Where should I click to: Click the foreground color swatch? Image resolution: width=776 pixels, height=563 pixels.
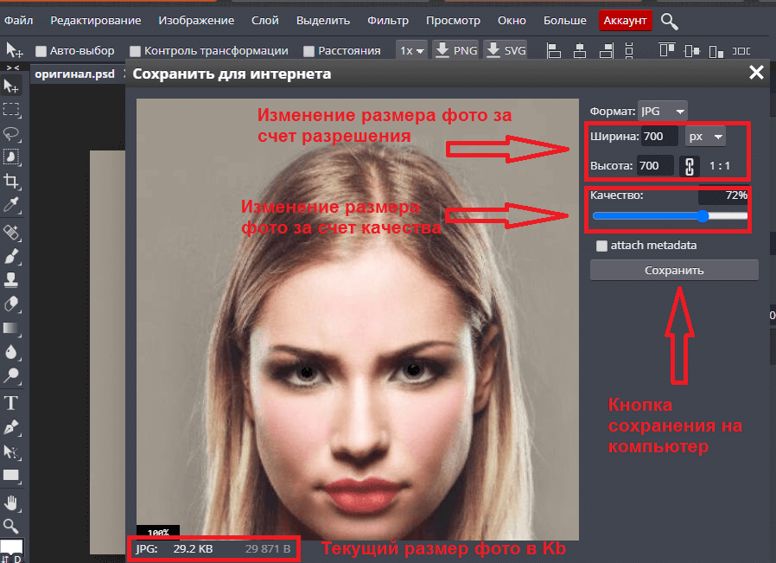click(x=11, y=547)
